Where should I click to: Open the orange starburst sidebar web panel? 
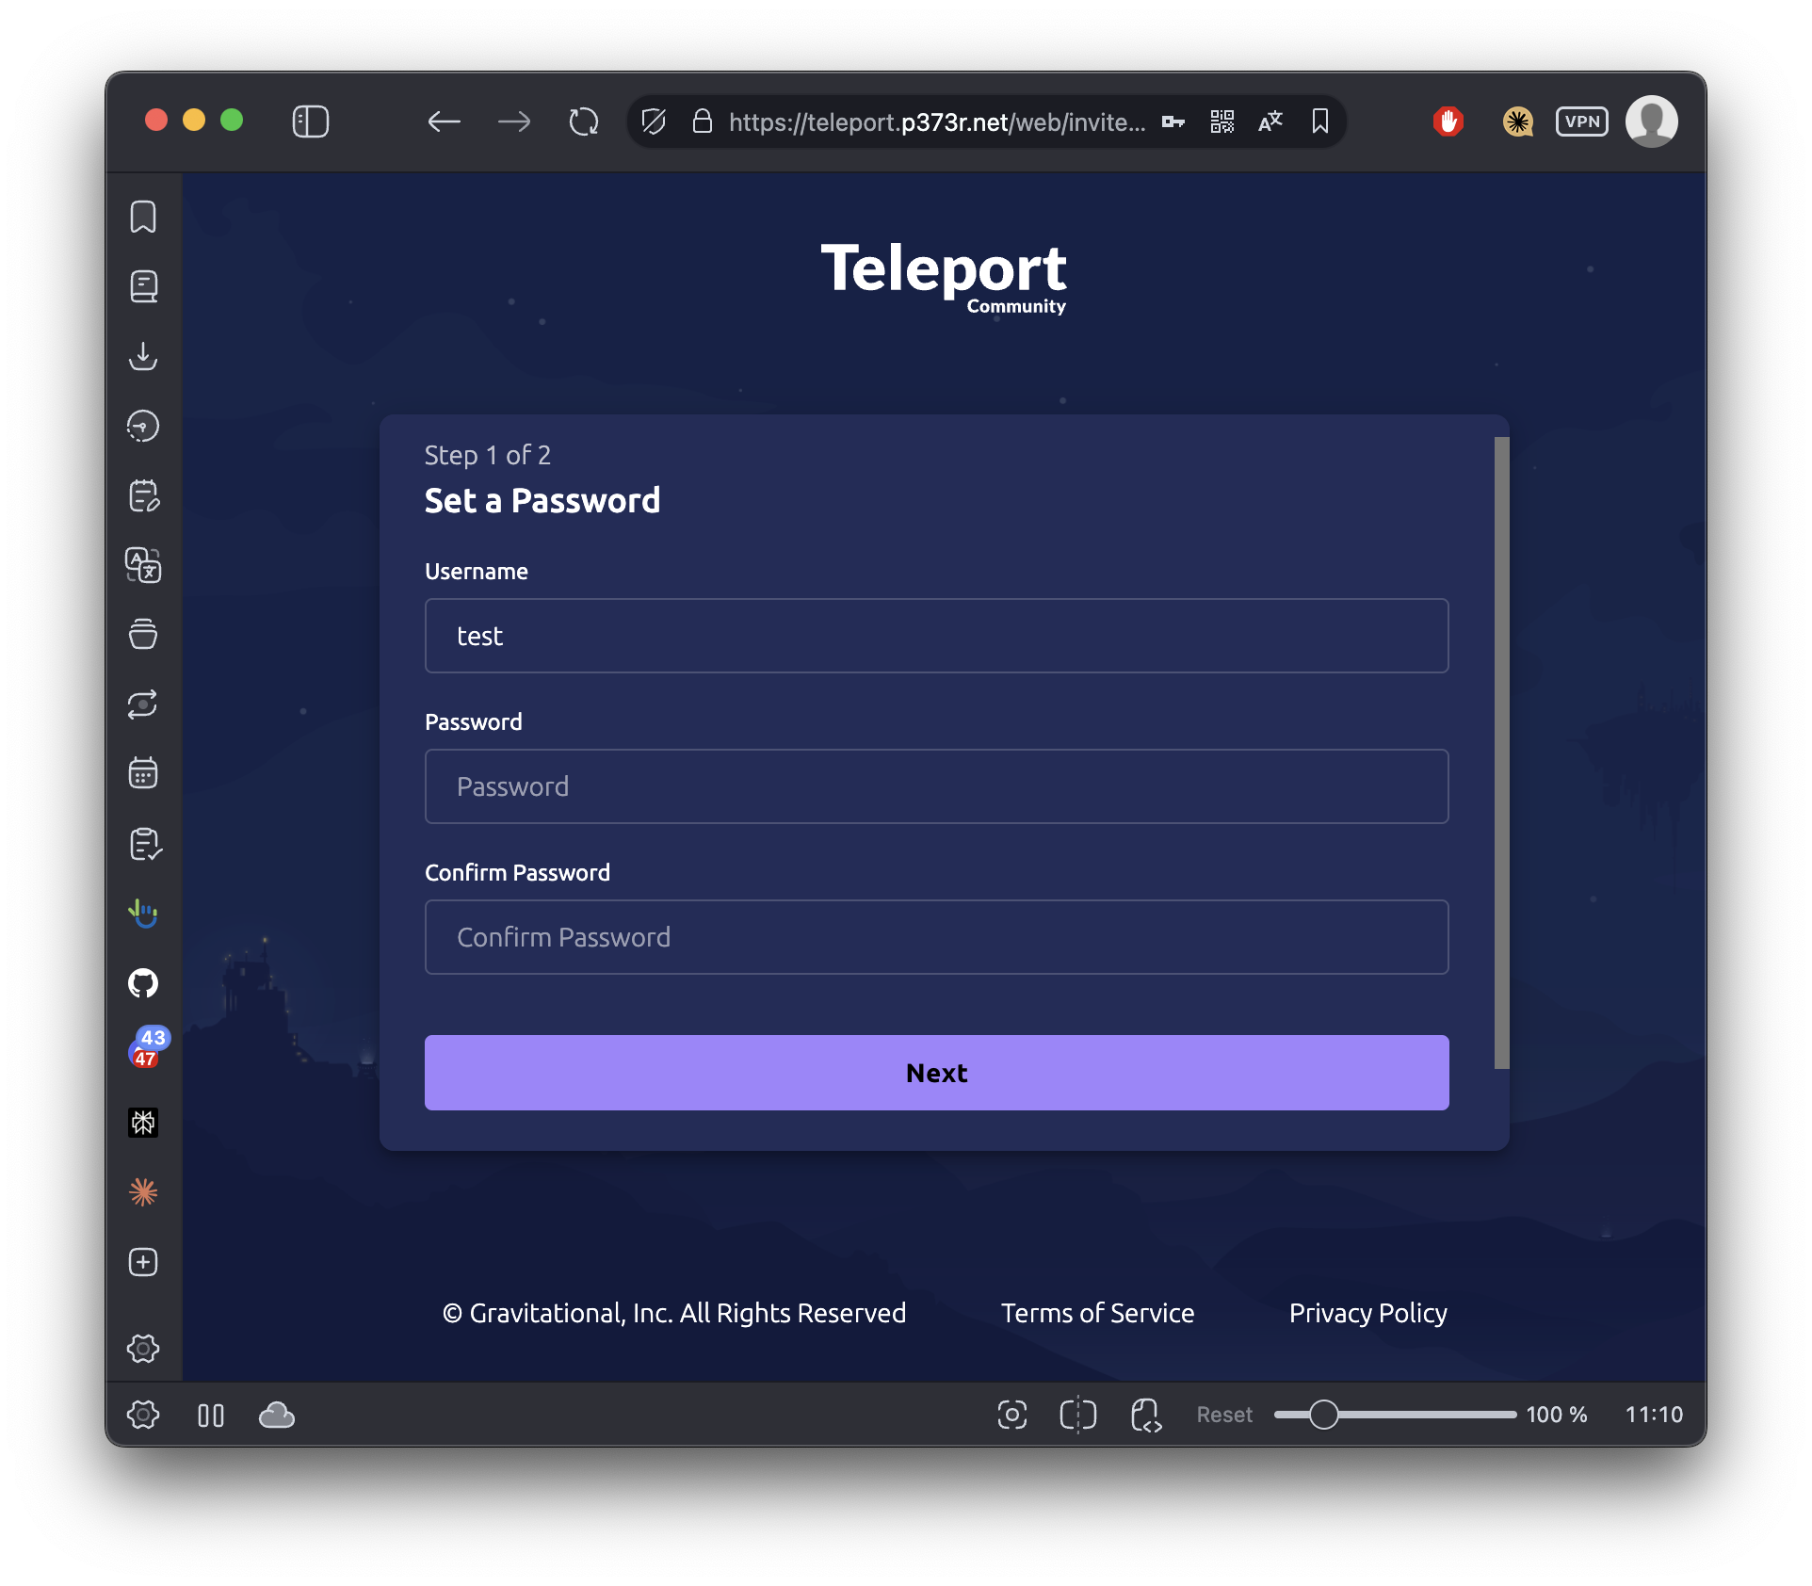[x=143, y=1192]
